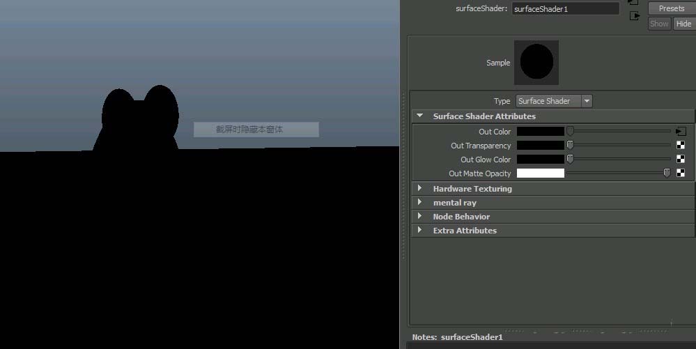Click the go to output connection icon

tap(635, 16)
